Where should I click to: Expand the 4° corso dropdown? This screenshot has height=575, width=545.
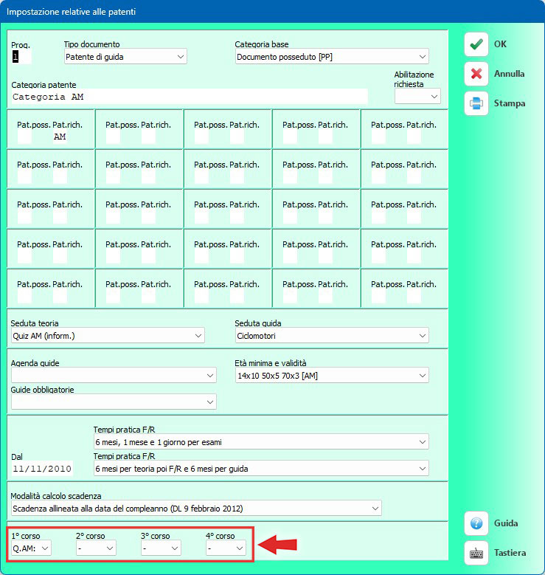[x=226, y=548]
